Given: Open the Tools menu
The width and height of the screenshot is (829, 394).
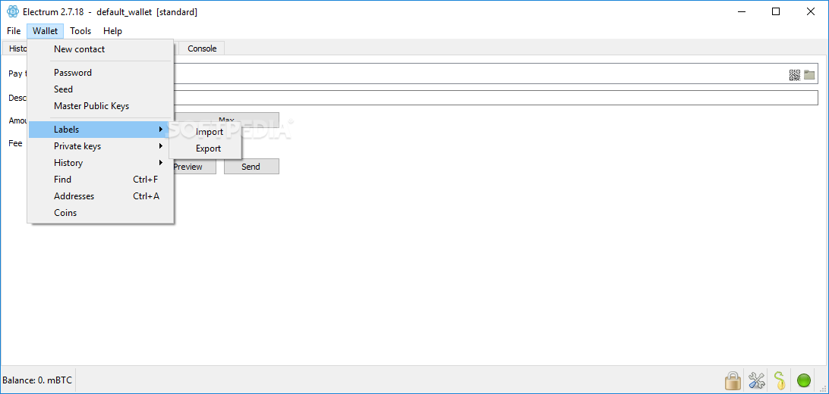Looking at the screenshot, I should 80,31.
